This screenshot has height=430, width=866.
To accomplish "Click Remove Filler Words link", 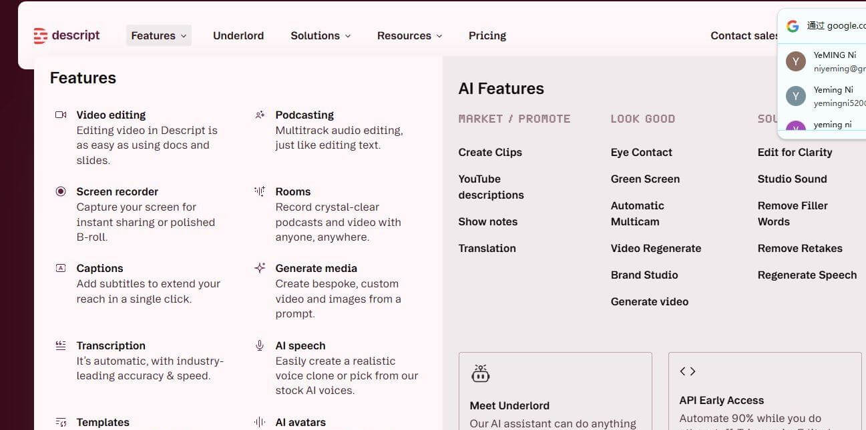I will 793,213.
